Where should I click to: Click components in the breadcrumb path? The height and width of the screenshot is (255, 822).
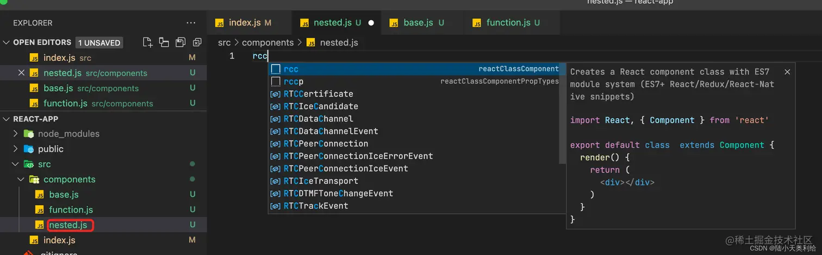tap(267, 42)
